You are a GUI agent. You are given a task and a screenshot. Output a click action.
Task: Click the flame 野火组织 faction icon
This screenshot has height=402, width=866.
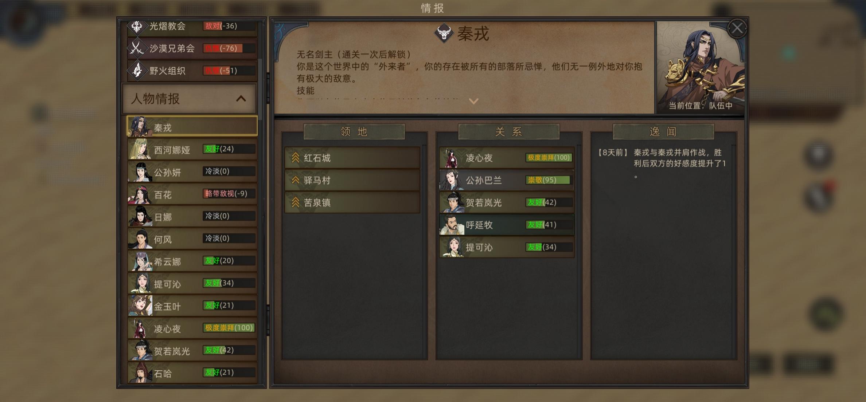[x=137, y=70]
